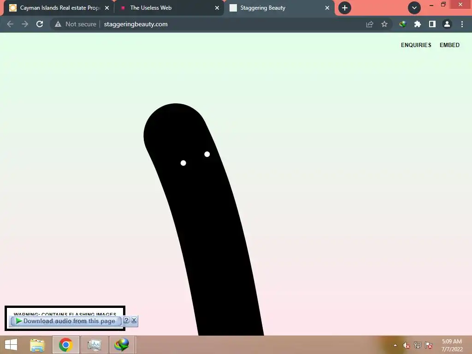Close the Cayman Islands Real estate tab
The image size is (472, 354).
(107, 8)
